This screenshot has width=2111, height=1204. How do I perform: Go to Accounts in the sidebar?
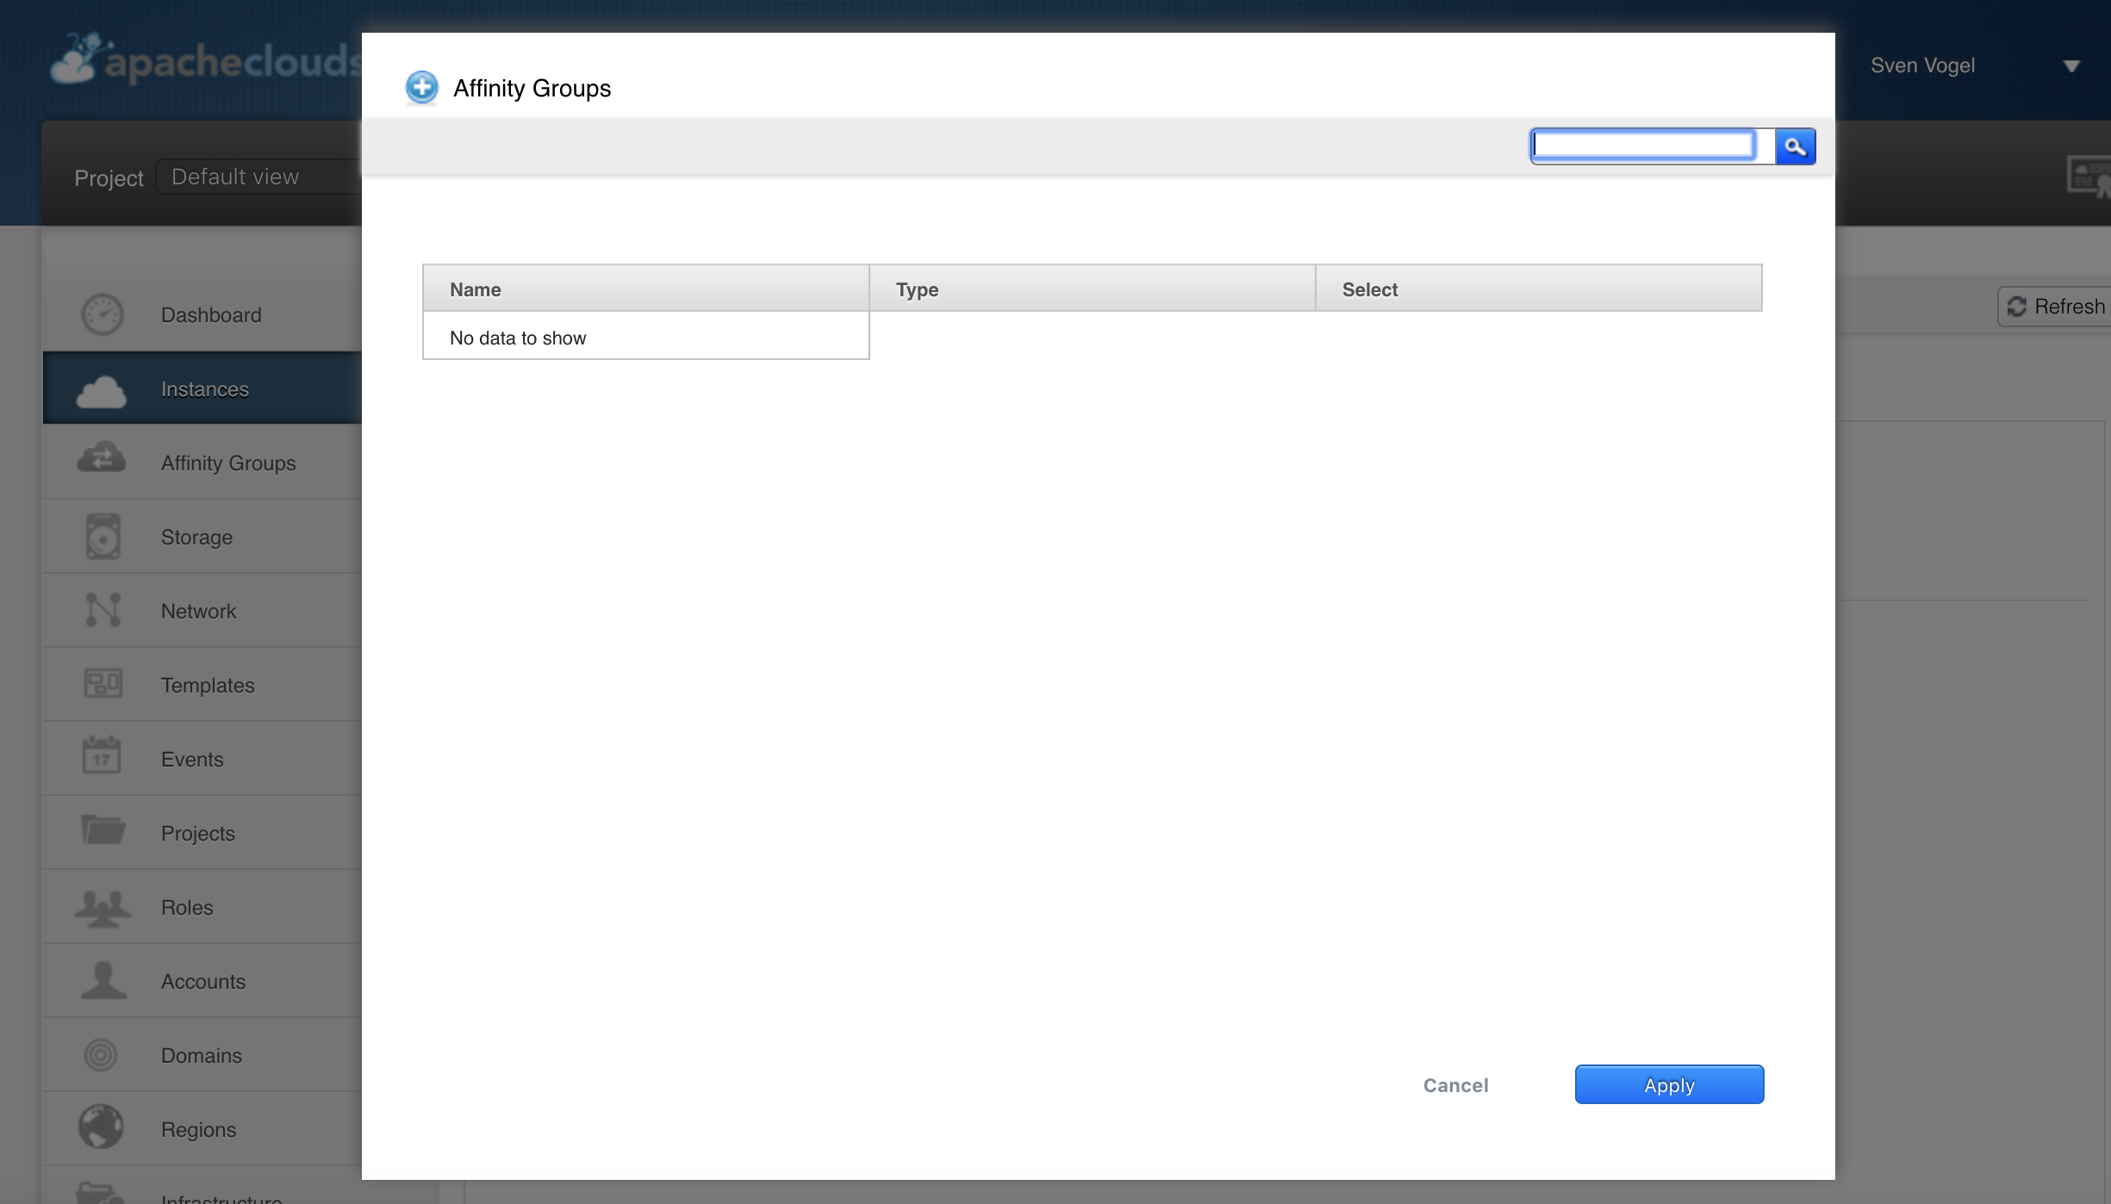202,981
